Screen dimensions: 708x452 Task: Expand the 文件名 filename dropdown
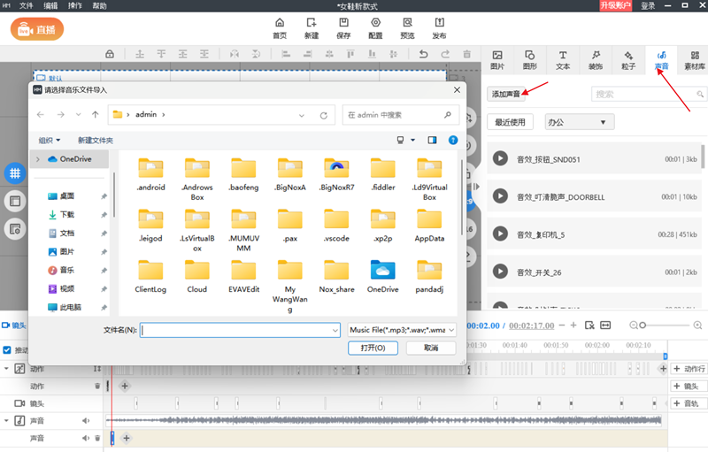coord(335,330)
